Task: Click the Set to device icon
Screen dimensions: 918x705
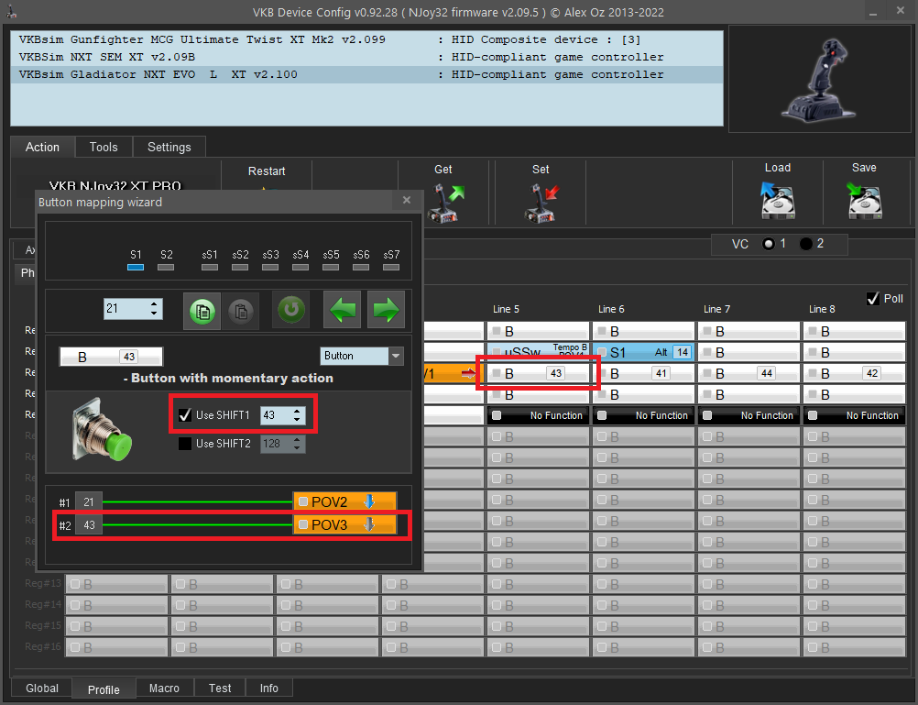Action: 541,203
